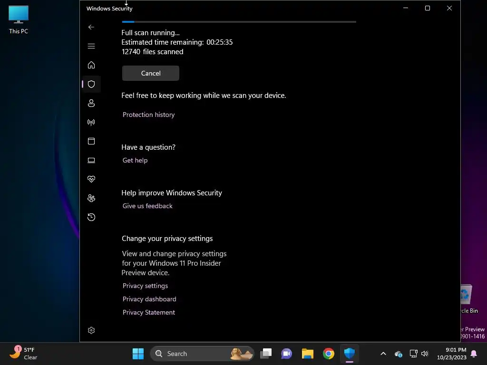Viewport: 487px width, 365px height.
Task: Open Device security laptop icon
Action: [91, 160]
